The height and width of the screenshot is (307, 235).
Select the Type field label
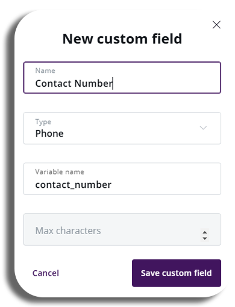coord(43,122)
